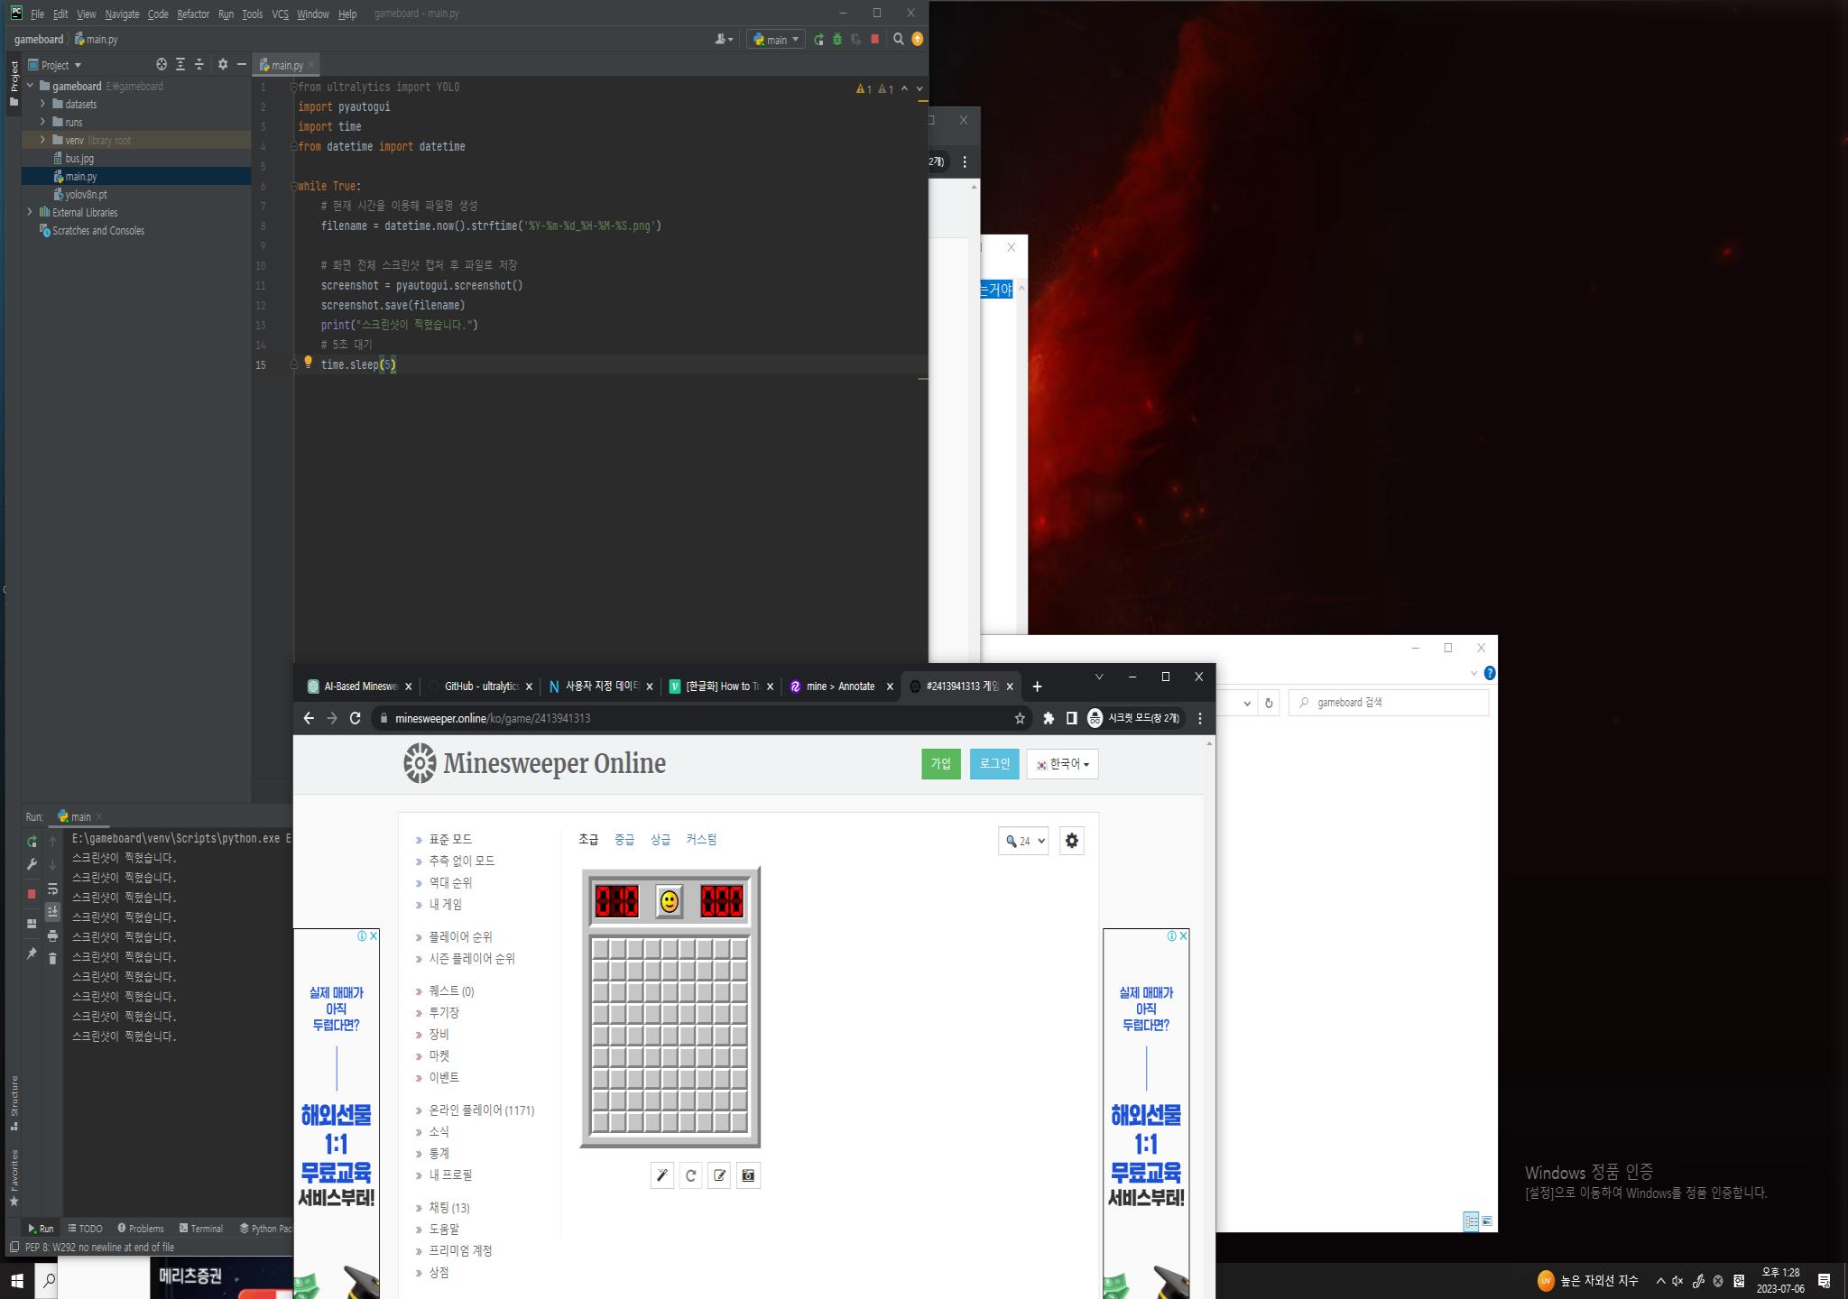Switch to the mine > Annotate Chrome tab

(840, 686)
